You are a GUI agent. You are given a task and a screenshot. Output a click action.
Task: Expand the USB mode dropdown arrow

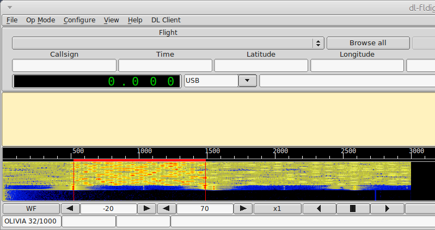(247, 81)
